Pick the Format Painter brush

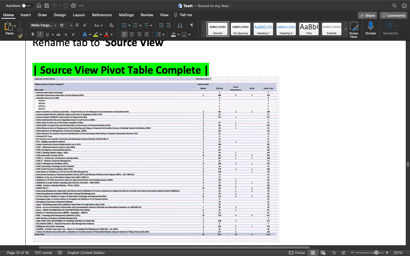pos(20,36)
